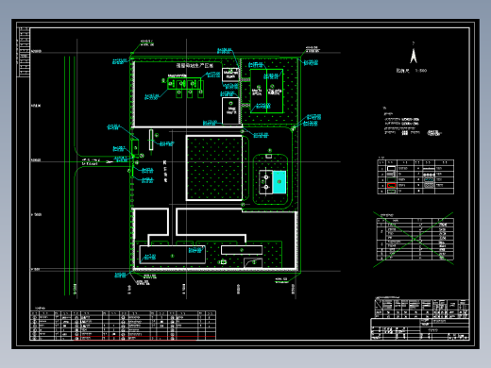Click the red-outlined legend symbol
This screenshot has width=491, height=368.
pyautogui.click(x=391, y=186)
